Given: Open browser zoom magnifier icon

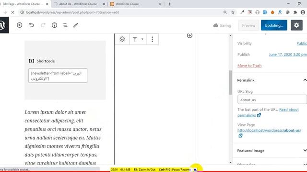Looking at the screenshot, I should tap(225, 12).
